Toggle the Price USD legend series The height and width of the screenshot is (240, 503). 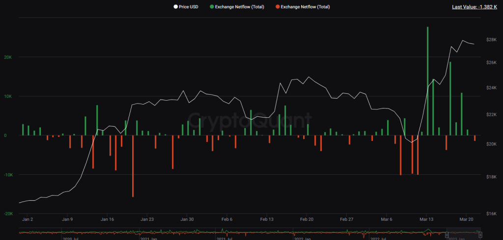tap(186, 7)
